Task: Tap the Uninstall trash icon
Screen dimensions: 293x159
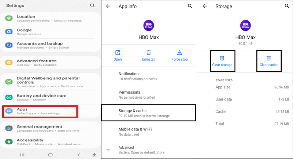Action: pyautogui.click(x=148, y=53)
